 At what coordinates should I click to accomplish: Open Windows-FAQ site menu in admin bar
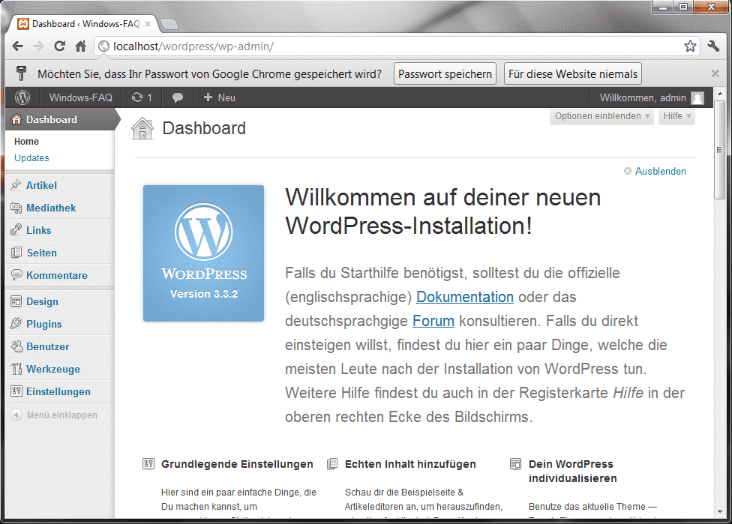81,97
